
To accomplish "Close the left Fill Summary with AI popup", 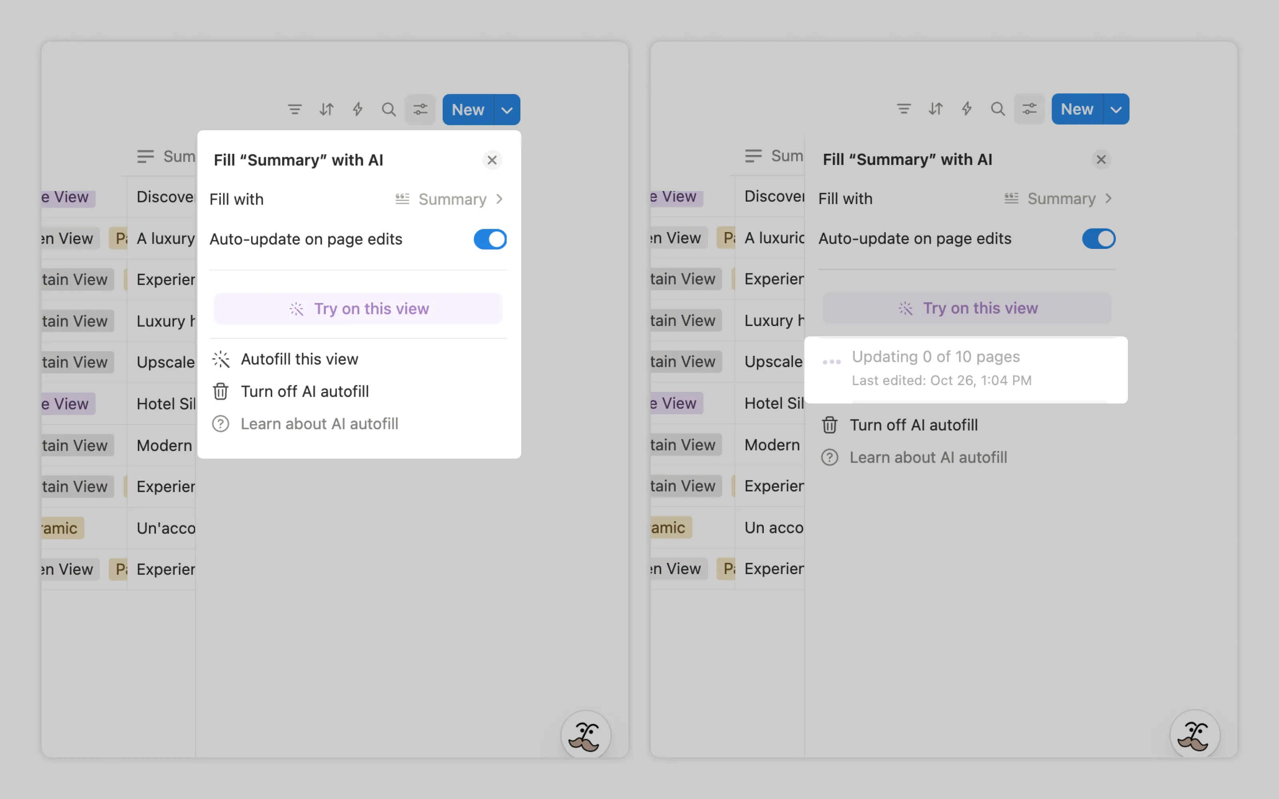I will [492, 160].
